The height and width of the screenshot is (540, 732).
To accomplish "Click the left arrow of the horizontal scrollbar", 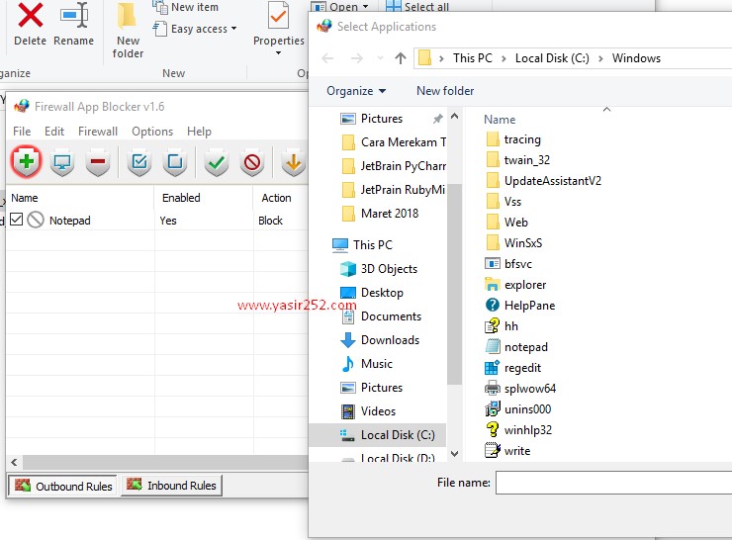I will click(14, 462).
